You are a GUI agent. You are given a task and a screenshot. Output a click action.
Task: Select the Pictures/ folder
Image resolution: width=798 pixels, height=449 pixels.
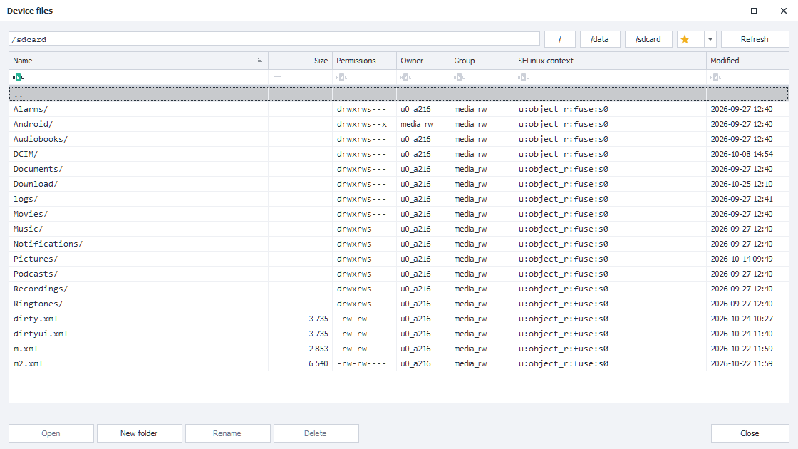pyautogui.click(x=398, y=259)
